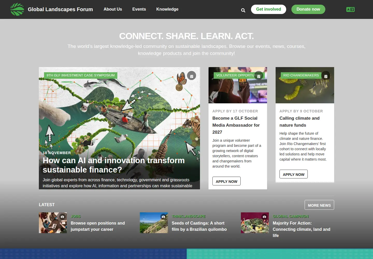This screenshot has height=259, width=373.
Task: Click the More News button
Action: click(319, 205)
